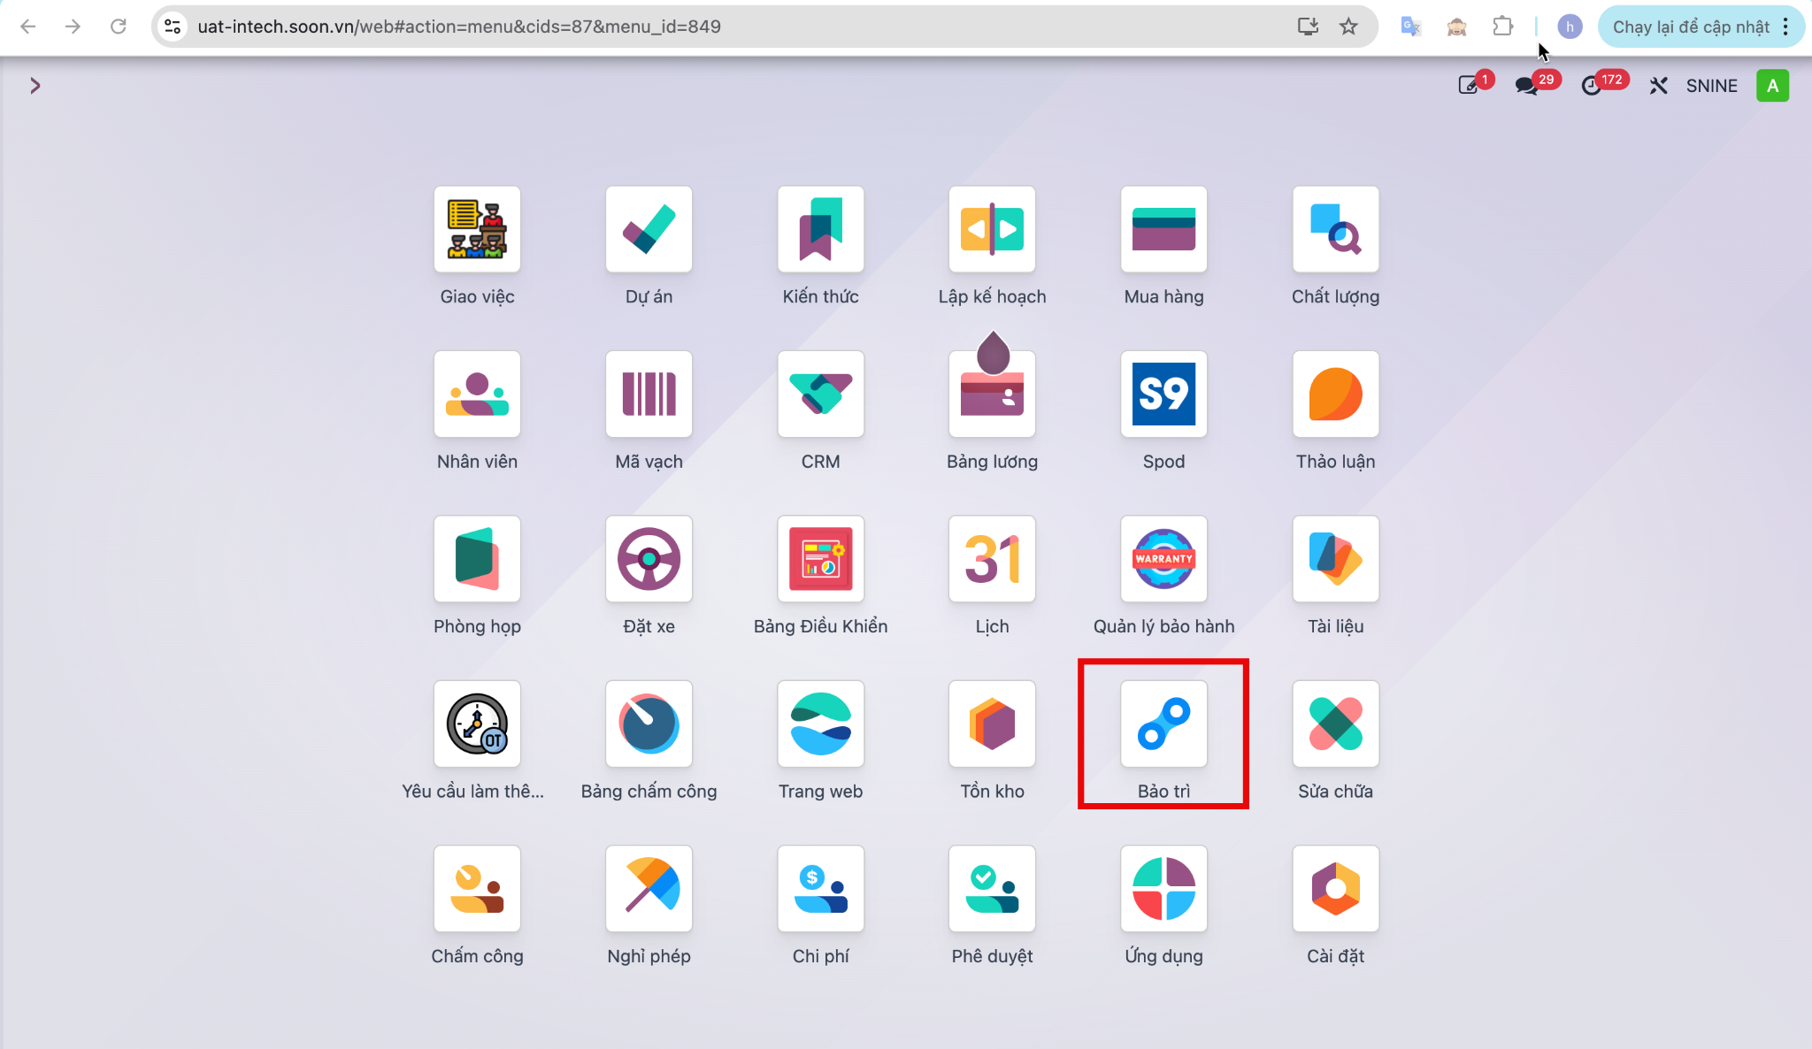Open the Nghỉ phép leave app

pyautogui.click(x=649, y=889)
